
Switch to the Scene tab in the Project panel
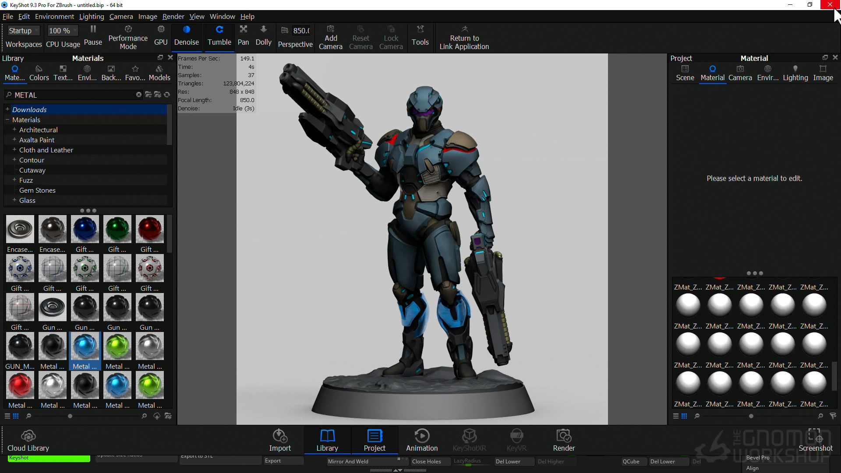click(x=685, y=73)
